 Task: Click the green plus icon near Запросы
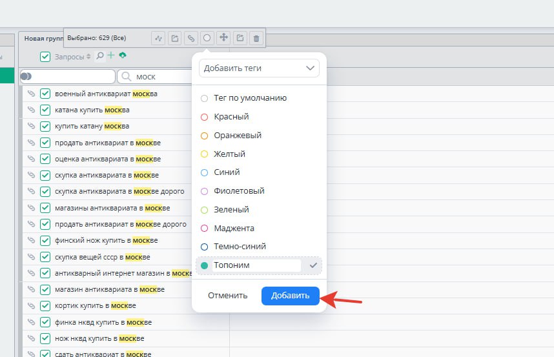[111, 56]
